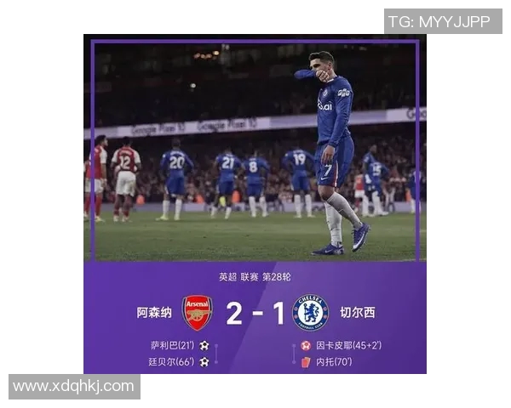Select the 切尔西 team name
511x408 pixels.
click(x=358, y=313)
